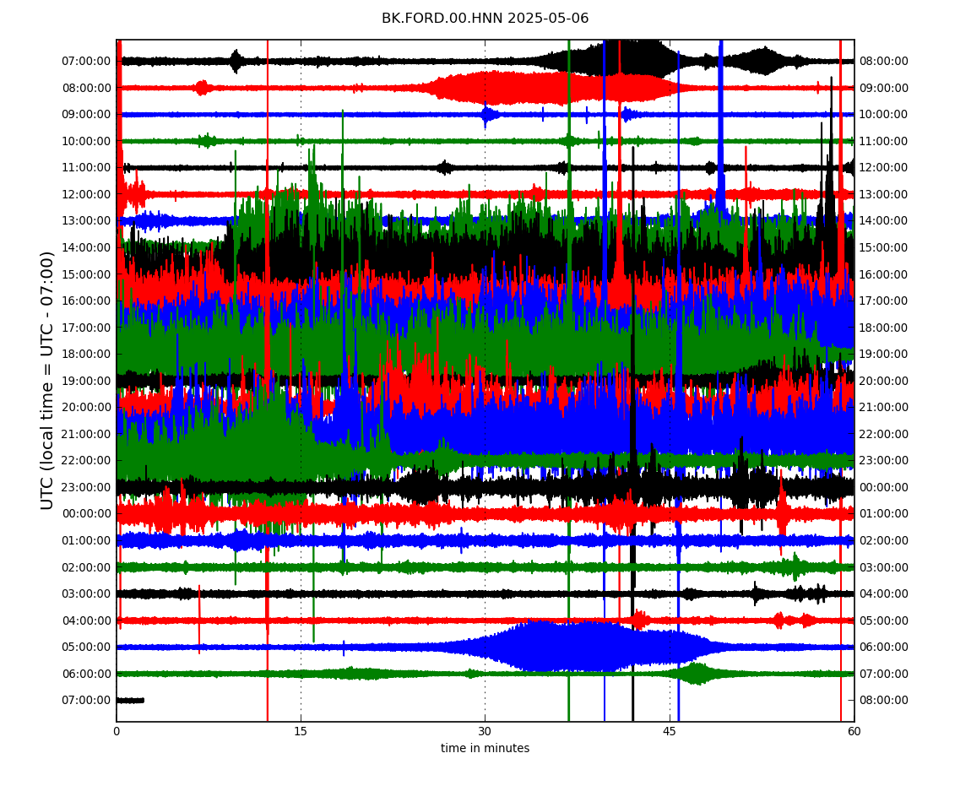Click the left 00:00:00 axis label
971x802 pixels.
[86, 514]
